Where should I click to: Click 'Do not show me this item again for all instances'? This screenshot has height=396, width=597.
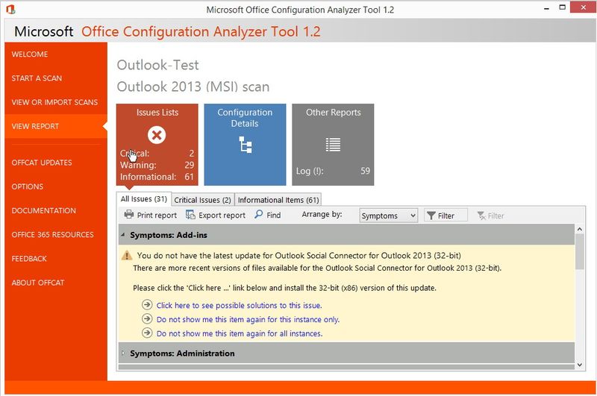(x=240, y=333)
